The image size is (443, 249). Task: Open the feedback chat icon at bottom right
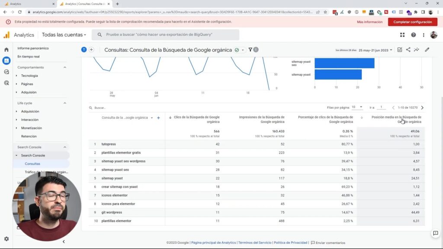click(435, 233)
